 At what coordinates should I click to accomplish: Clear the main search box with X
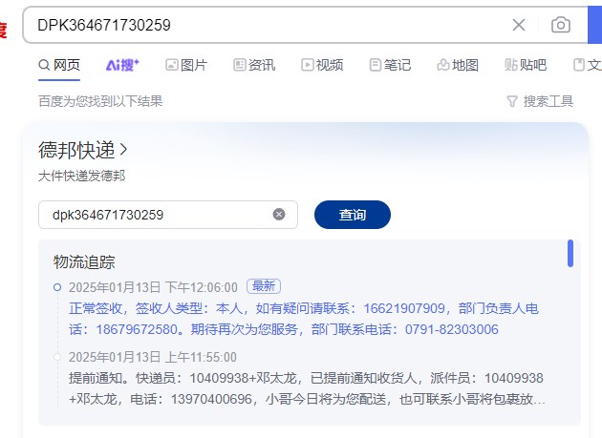tap(519, 25)
